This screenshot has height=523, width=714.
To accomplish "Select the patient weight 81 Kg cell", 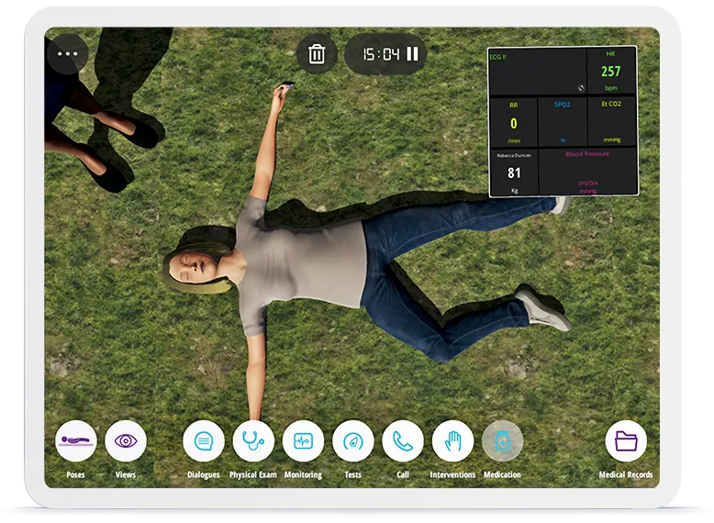I will click(514, 172).
